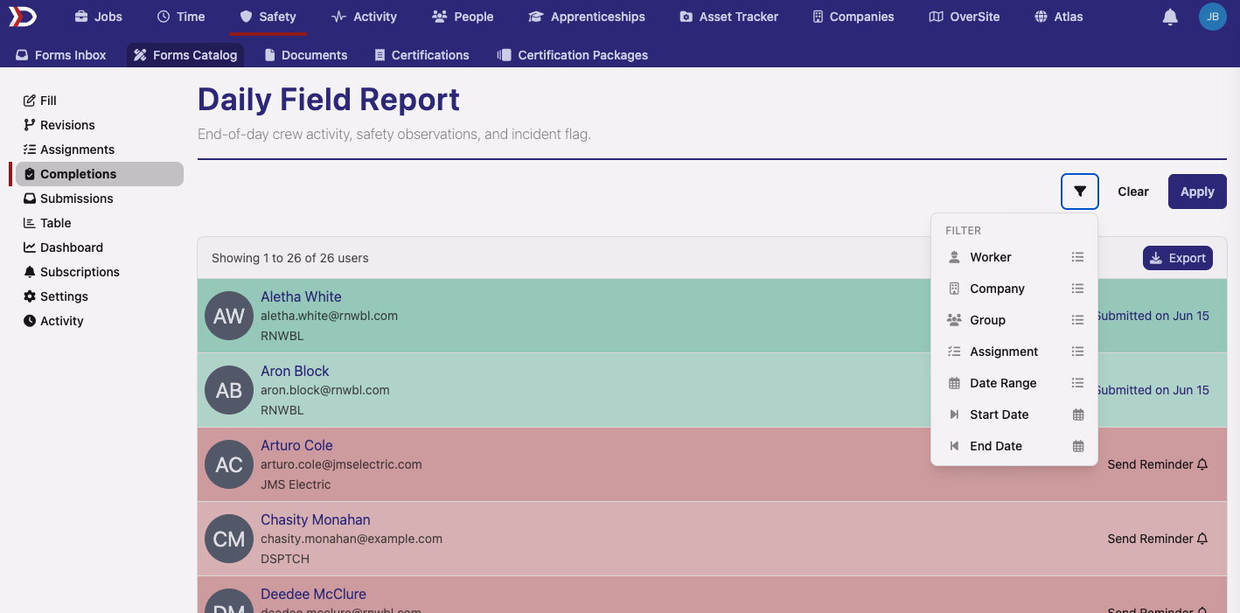This screenshot has width=1240, height=613.
Task: Open the Time top navigation item
Action: click(181, 17)
